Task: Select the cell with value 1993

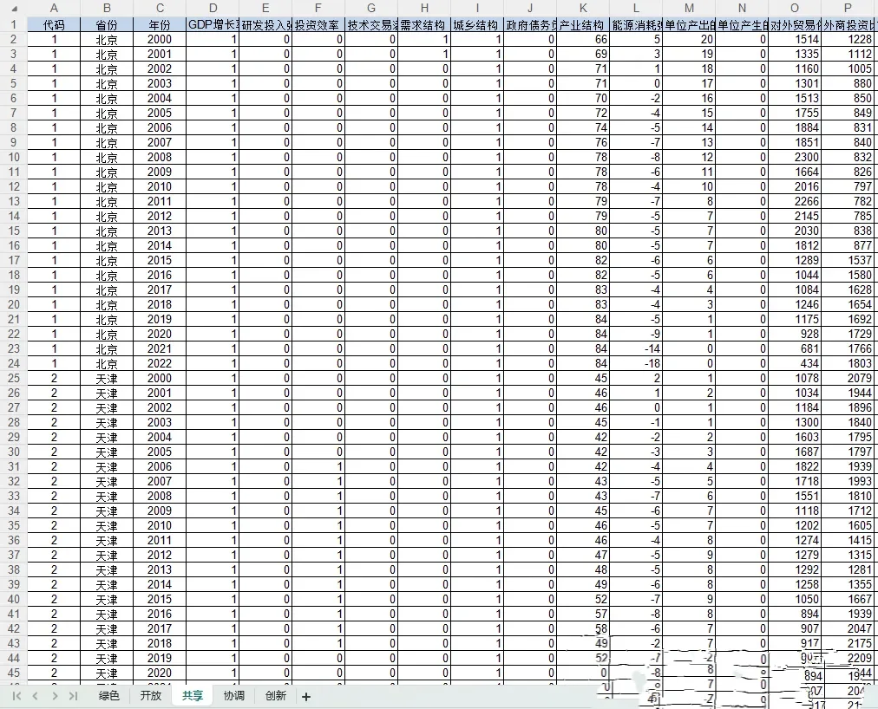Action: (848, 481)
